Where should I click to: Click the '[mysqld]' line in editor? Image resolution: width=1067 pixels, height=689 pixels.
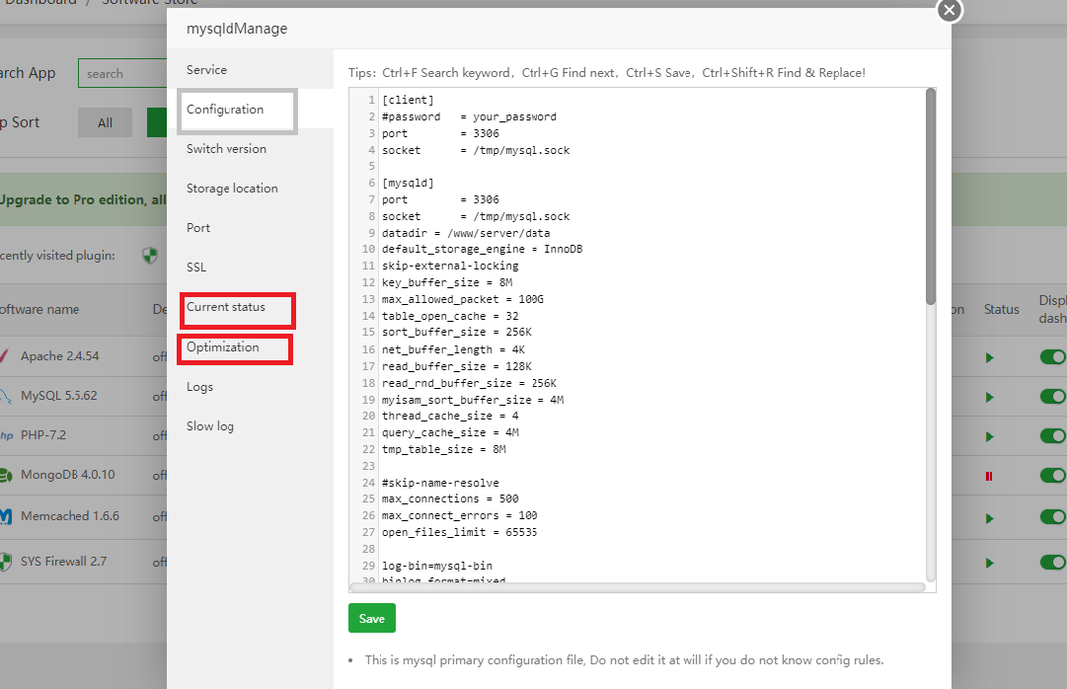pyautogui.click(x=408, y=184)
